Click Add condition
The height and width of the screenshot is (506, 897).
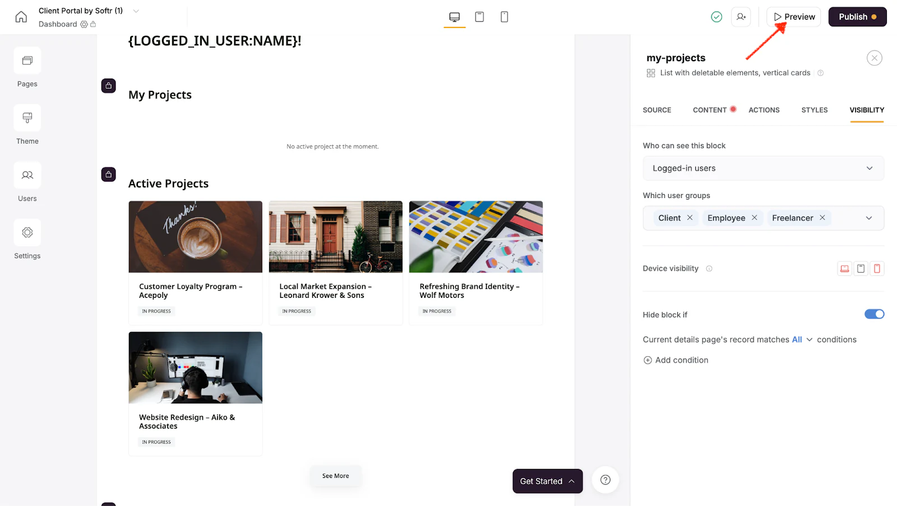click(676, 360)
